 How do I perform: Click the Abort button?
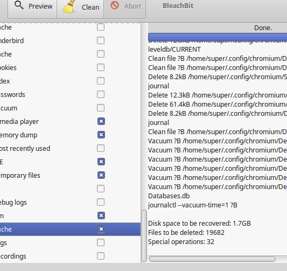[125, 8]
